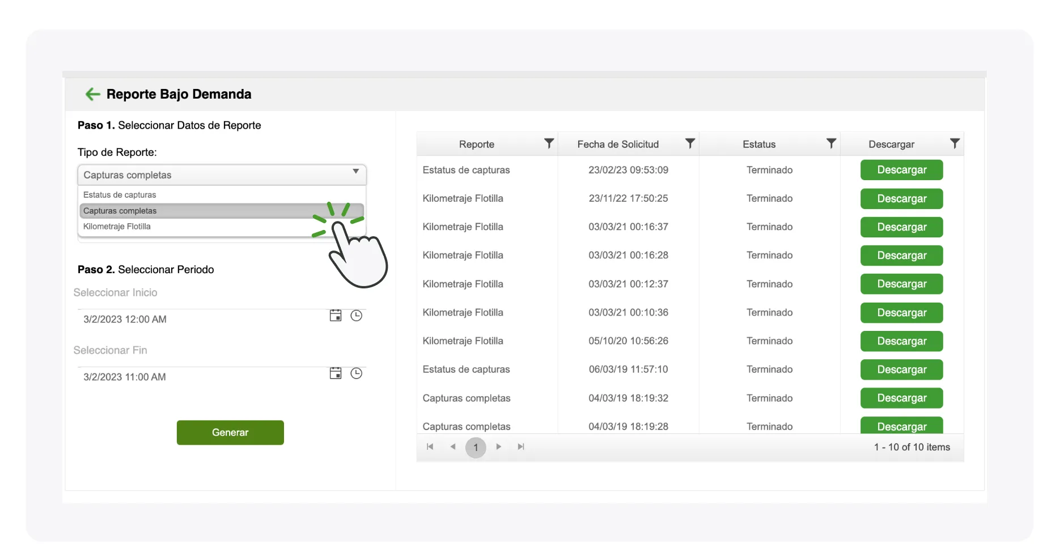
Task: Download the report dated 03/03/21 00:16:28
Action: (901, 256)
